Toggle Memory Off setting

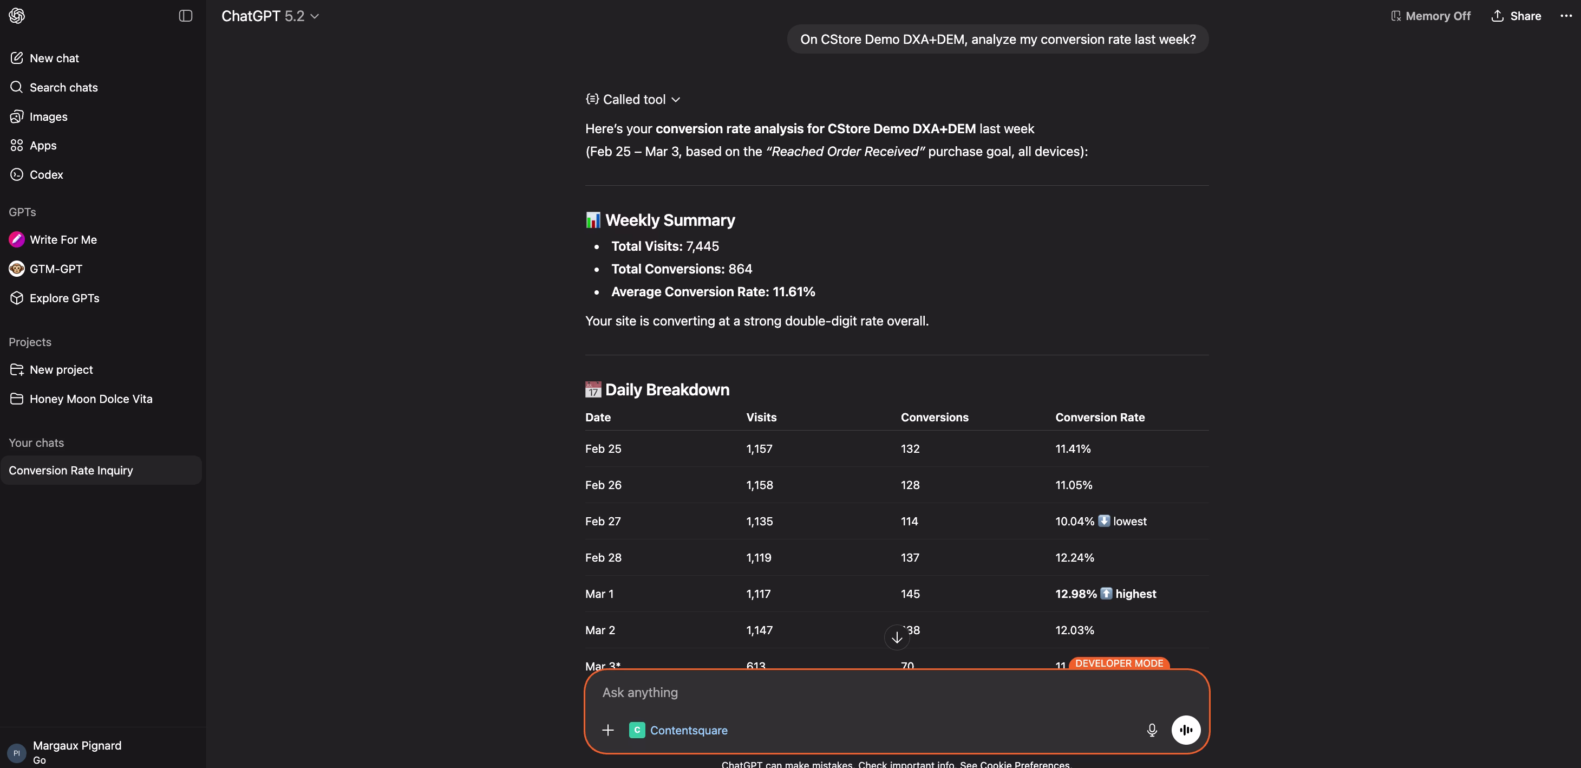pos(1430,16)
